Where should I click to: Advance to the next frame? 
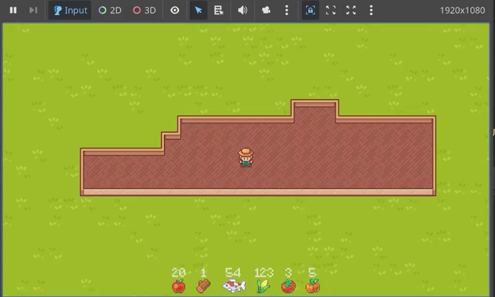point(33,10)
